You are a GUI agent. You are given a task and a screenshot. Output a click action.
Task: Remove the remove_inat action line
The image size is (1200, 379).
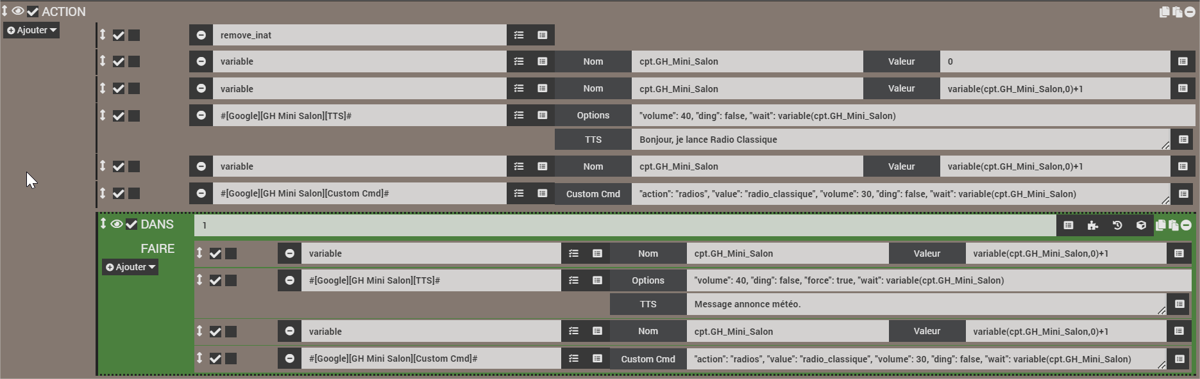point(201,35)
